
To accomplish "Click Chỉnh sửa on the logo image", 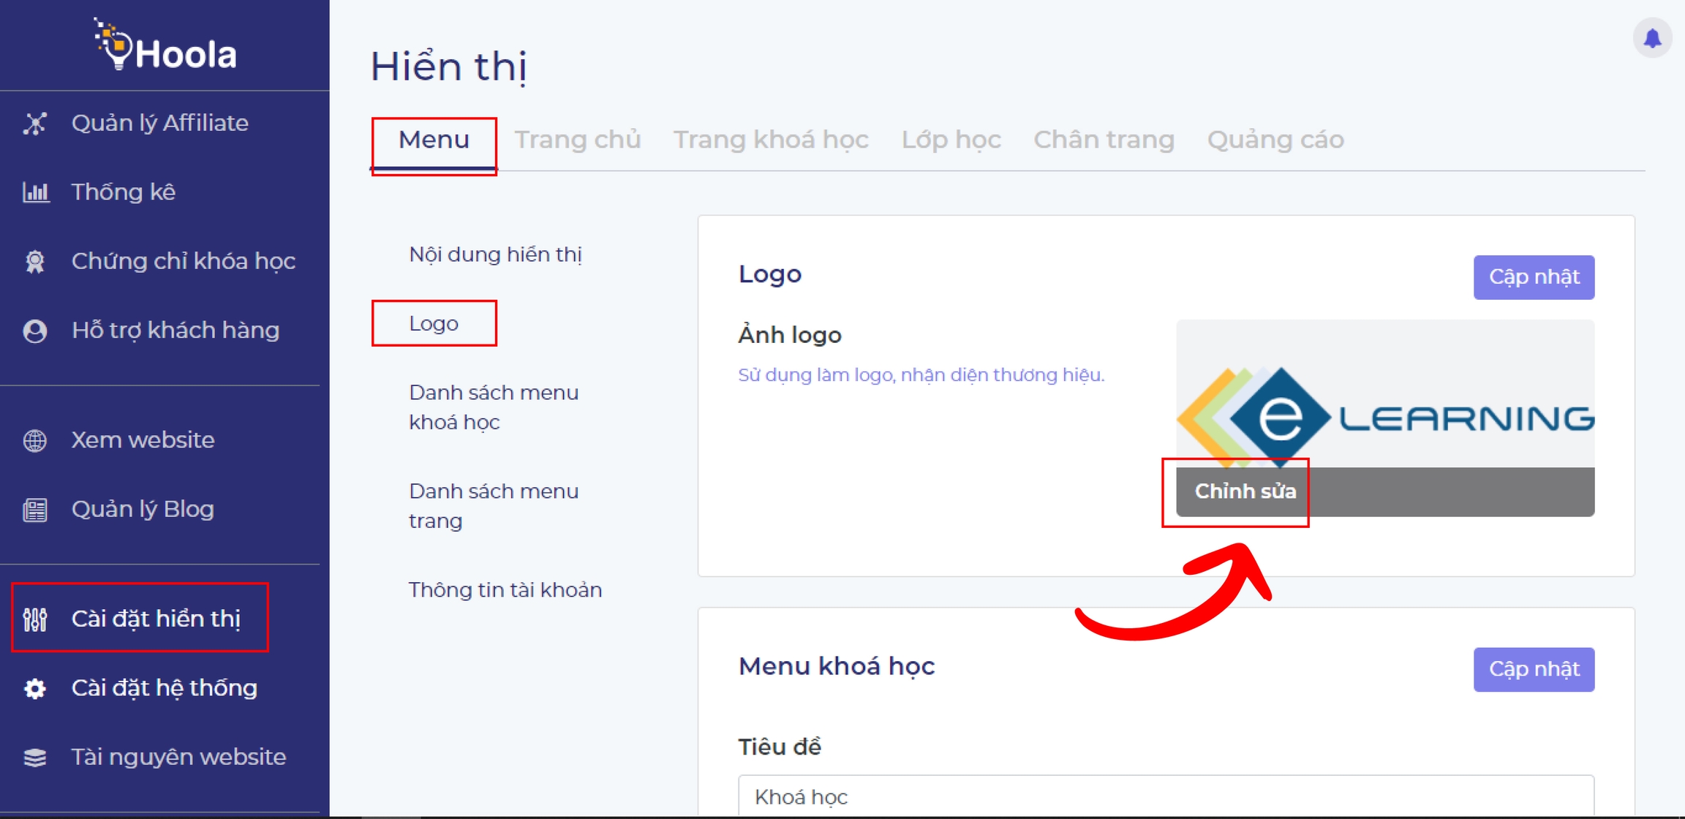I will (x=1245, y=491).
